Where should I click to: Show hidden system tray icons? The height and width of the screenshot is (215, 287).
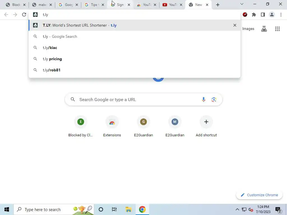click(x=237, y=209)
